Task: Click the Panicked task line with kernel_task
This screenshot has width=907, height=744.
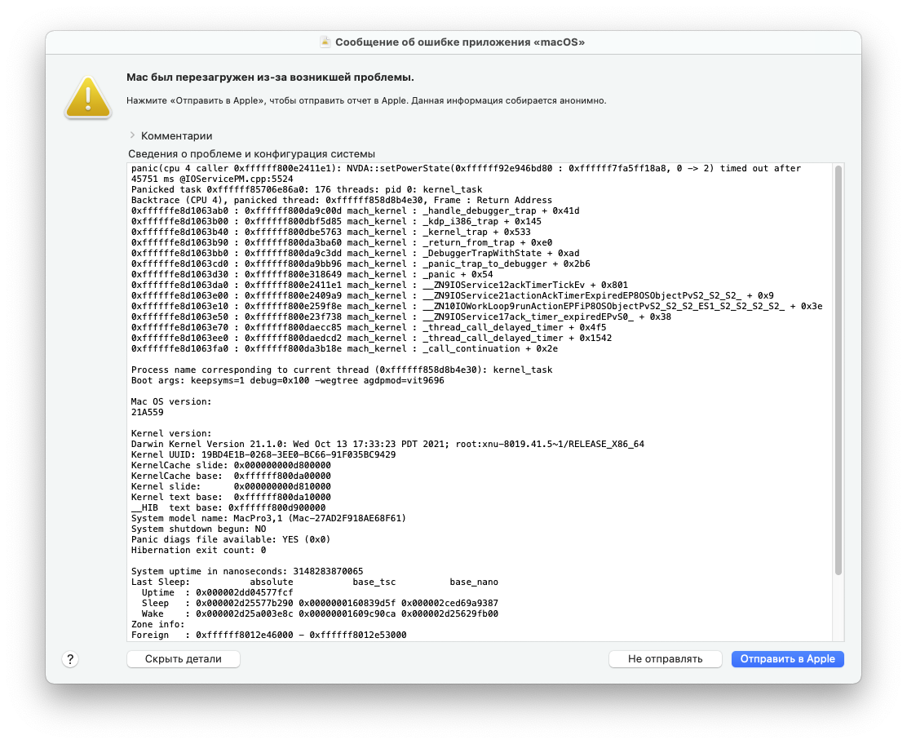Action: (x=307, y=189)
